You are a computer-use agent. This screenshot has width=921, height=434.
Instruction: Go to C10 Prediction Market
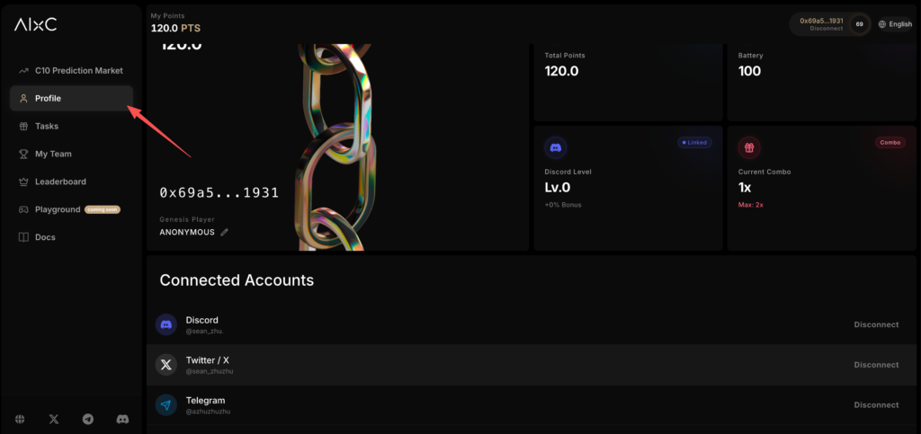coord(78,71)
